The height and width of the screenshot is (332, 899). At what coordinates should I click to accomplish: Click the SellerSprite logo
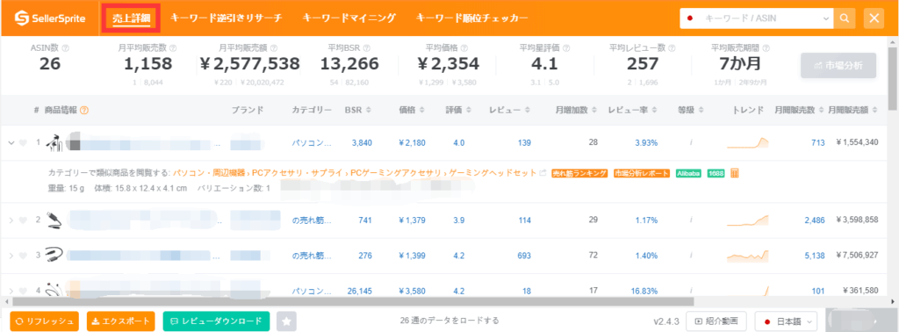coord(50,19)
